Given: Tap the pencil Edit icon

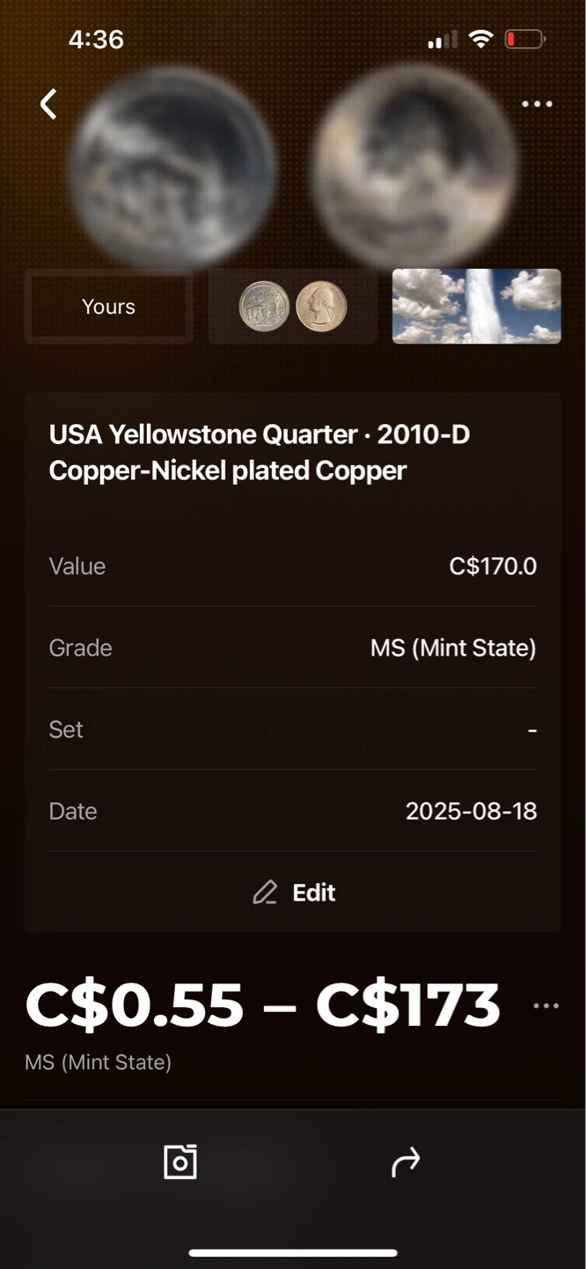Looking at the screenshot, I should tap(265, 893).
